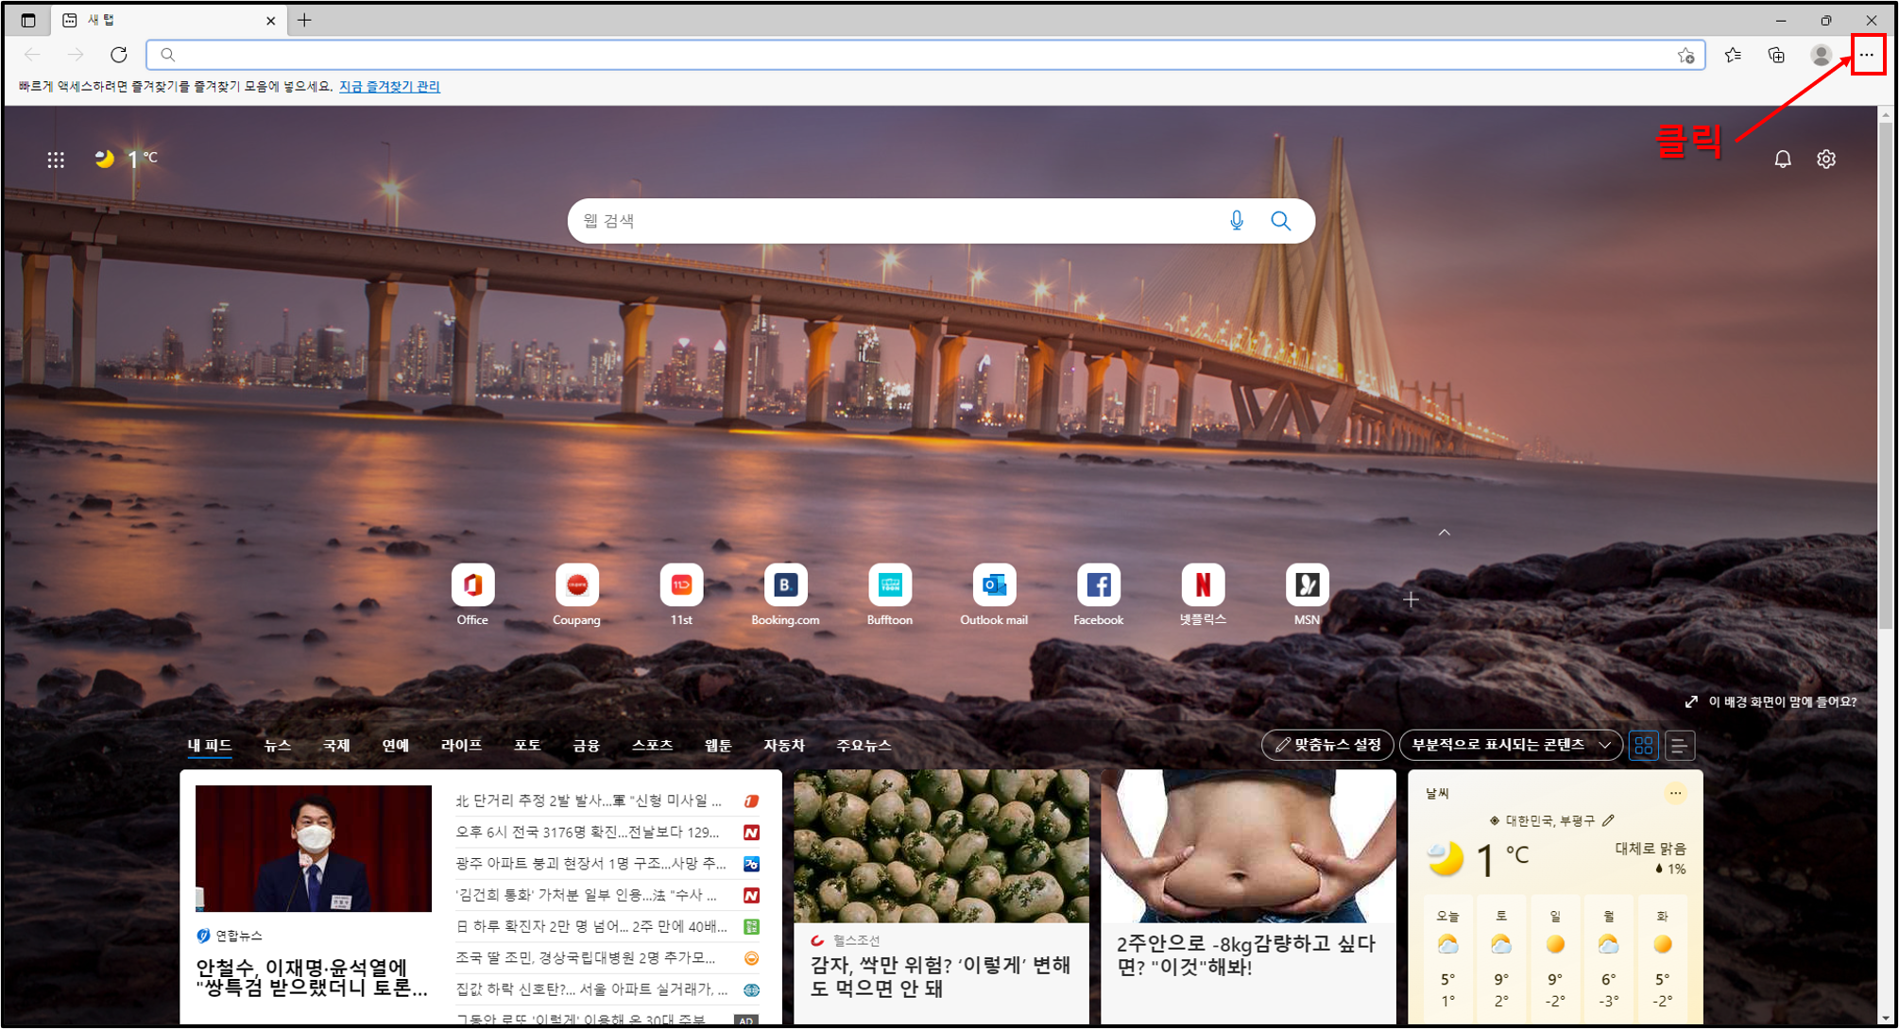Select the 스포츠 feed tab

tap(652, 745)
